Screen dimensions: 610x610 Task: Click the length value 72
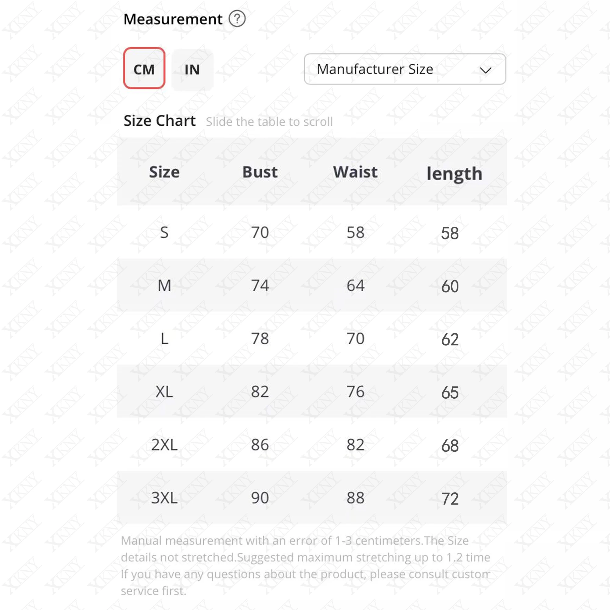tap(450, 499)
